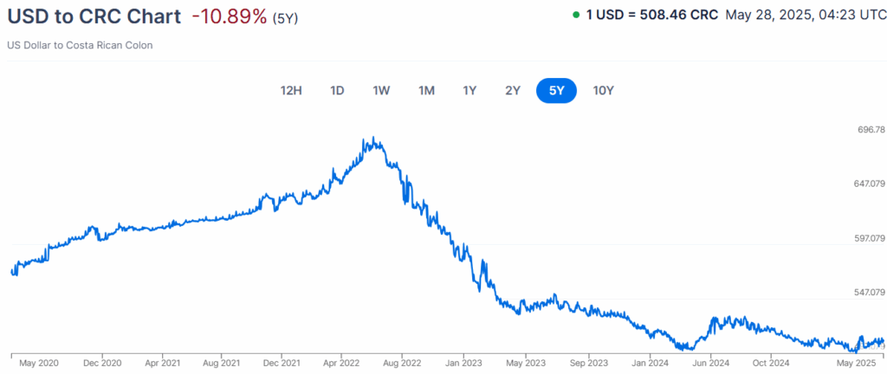Switch to the 1Y chart view
Image resolution: width=887 pixels, height=374 pixels.
coord(469,90)
